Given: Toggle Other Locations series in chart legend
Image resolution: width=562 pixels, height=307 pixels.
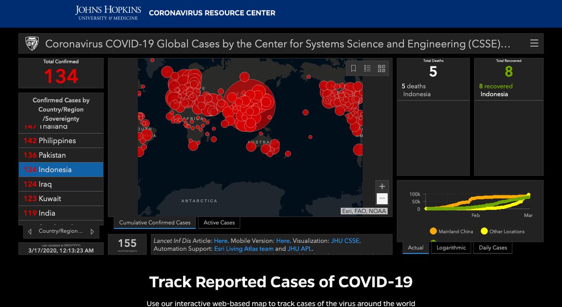Looking at the screenshot, I should click(x=503, y=232).
